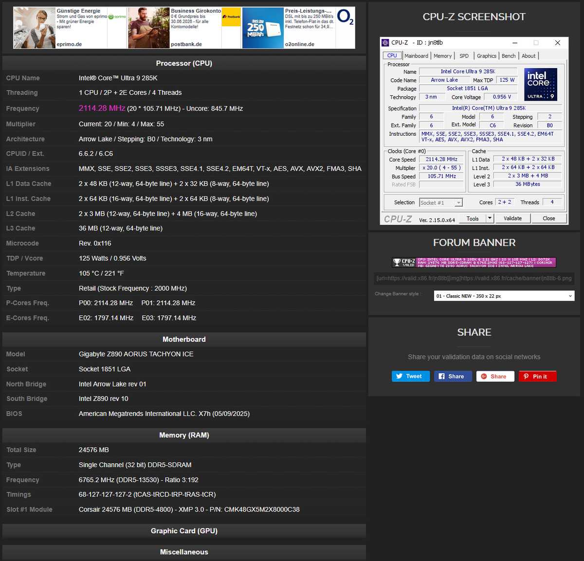Viewport: 584px width, 561px height.
Task: Click the Google+ Share icon
Action: 484,376
